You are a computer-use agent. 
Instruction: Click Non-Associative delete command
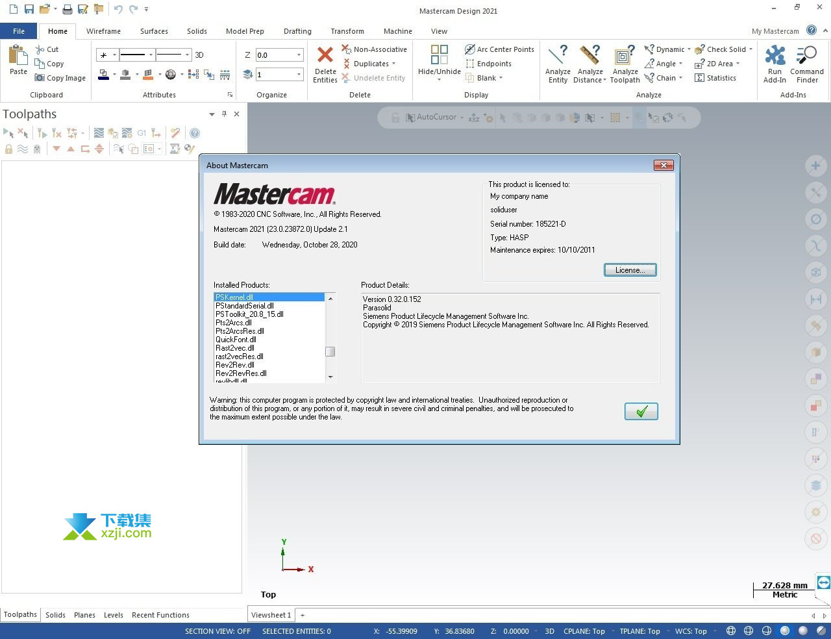[375, 49]
